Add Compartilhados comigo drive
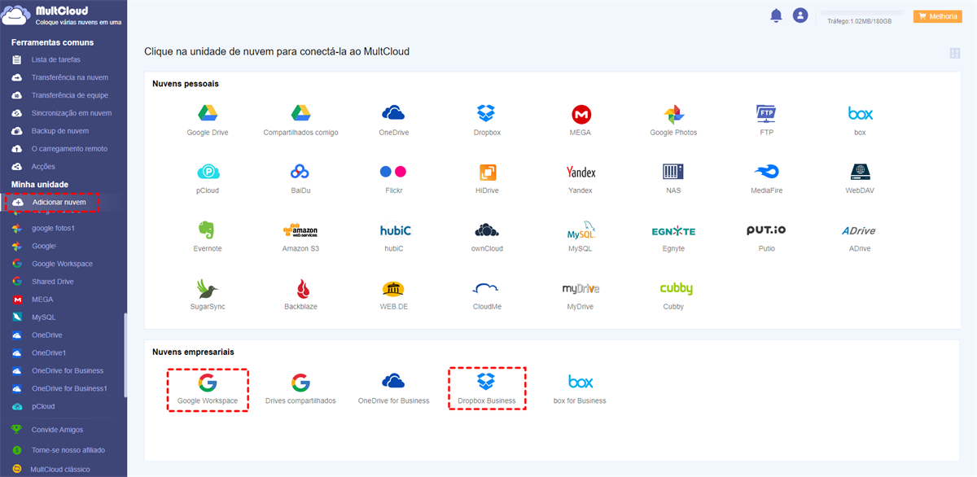The height and width of the screenshot is (477, 977). click(x=300, y=120)
